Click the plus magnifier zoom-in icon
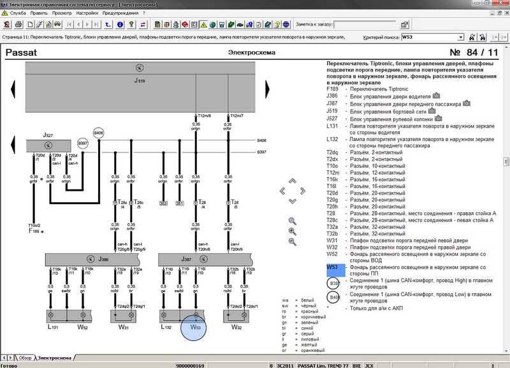Viewport: 510px width, 368px height. point(292,232)
